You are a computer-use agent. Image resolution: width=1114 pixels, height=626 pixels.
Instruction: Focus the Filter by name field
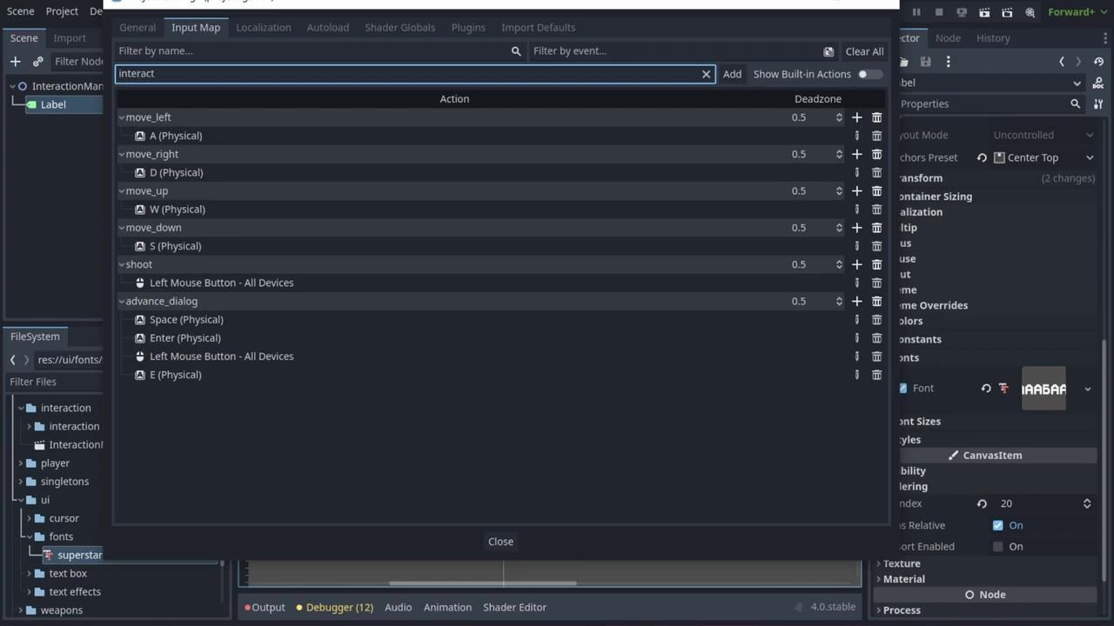(319, 51)
